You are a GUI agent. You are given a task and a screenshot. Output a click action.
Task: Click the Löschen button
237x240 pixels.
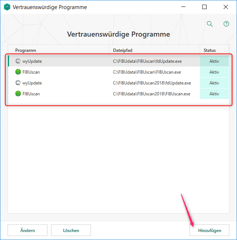point(71,230)
